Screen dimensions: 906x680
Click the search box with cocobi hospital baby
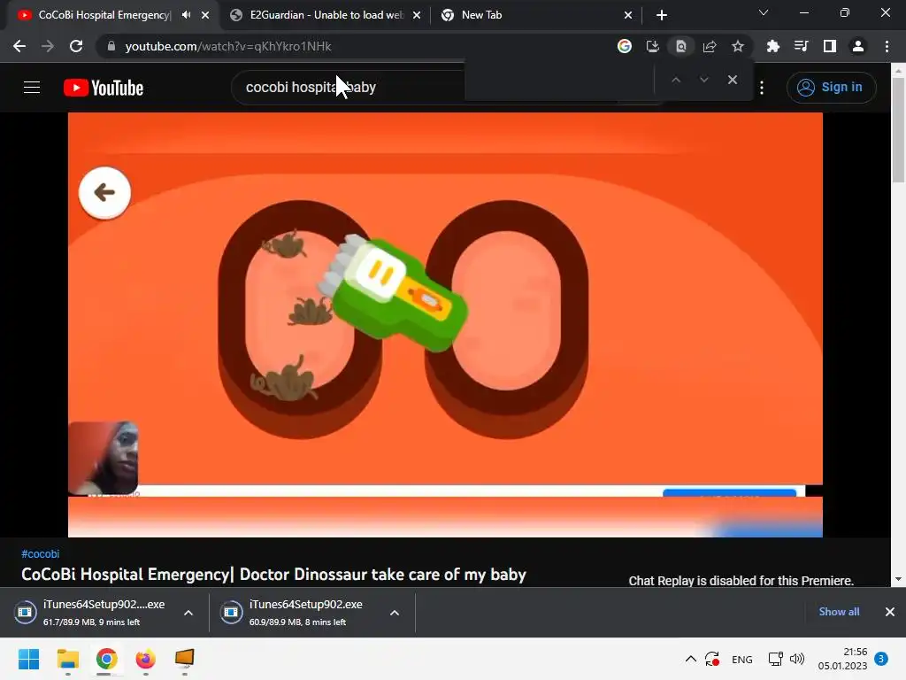pos(347,88)
